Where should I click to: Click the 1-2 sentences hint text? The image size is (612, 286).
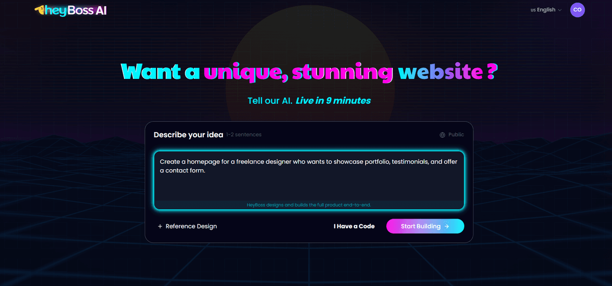(x=244, y=135)
